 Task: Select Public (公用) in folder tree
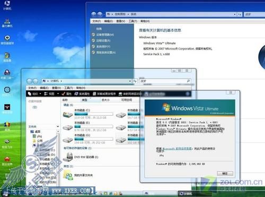(x=38, y=141)
